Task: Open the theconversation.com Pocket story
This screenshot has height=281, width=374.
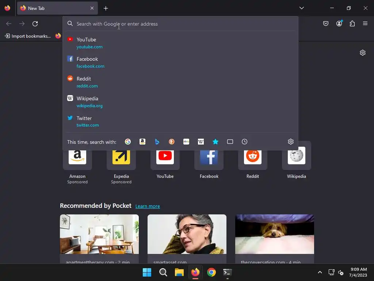Action: click(x=275, y=239)
